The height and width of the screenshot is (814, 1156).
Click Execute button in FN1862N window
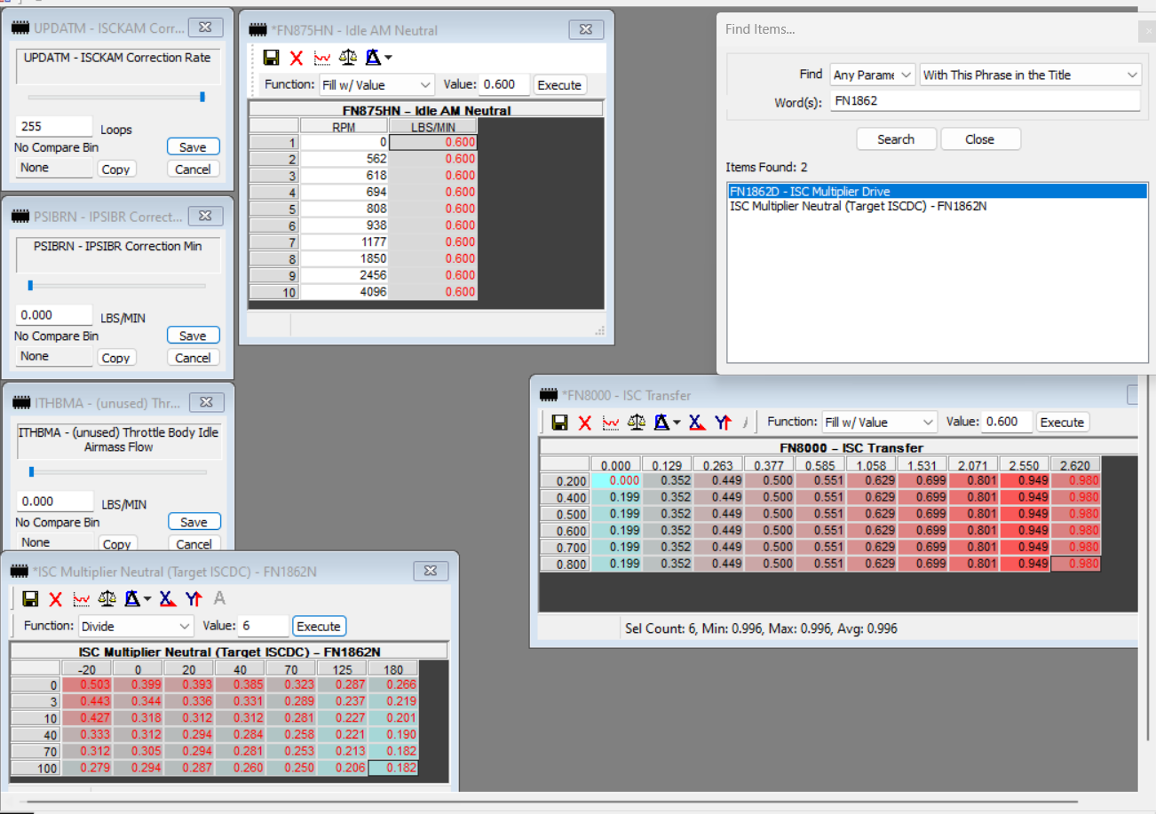(x=319, y=626)
